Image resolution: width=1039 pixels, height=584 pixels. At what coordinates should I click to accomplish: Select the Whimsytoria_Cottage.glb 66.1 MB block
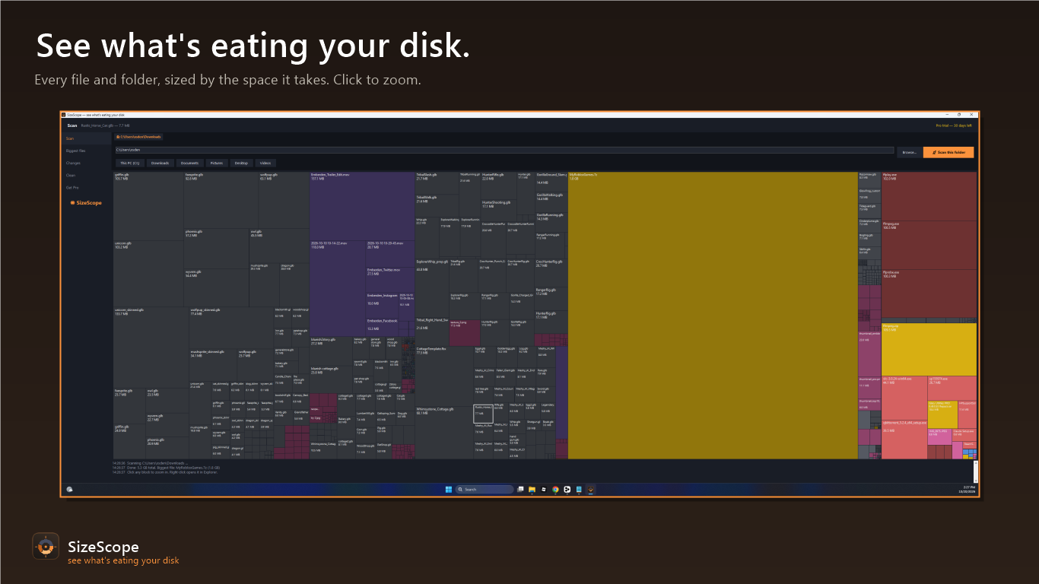444,433
